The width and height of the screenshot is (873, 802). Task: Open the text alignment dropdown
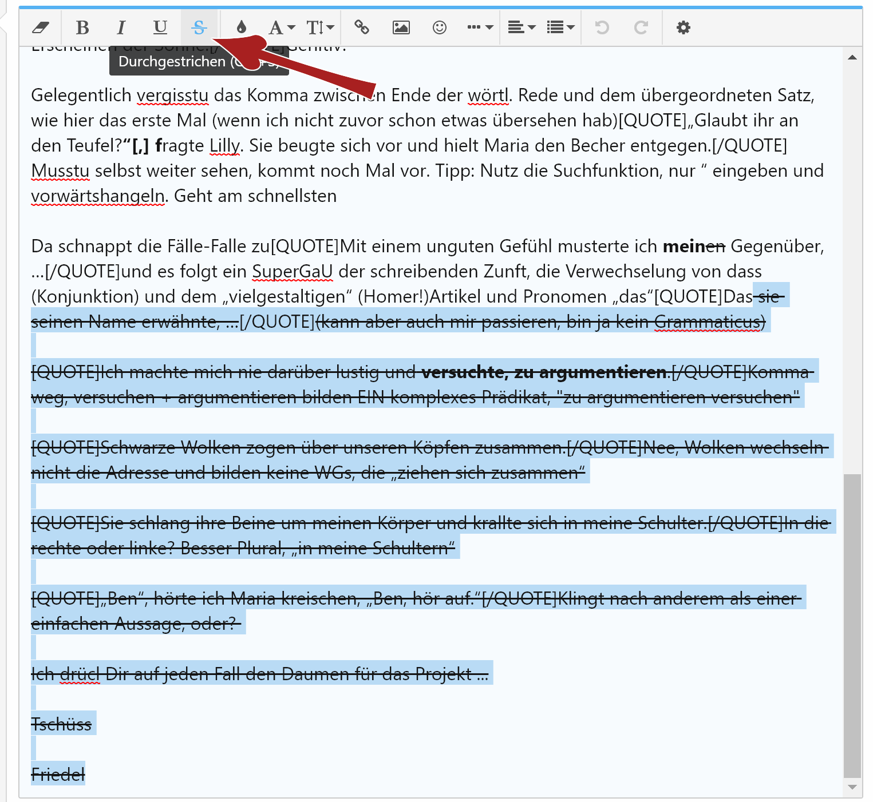[522, 27]
